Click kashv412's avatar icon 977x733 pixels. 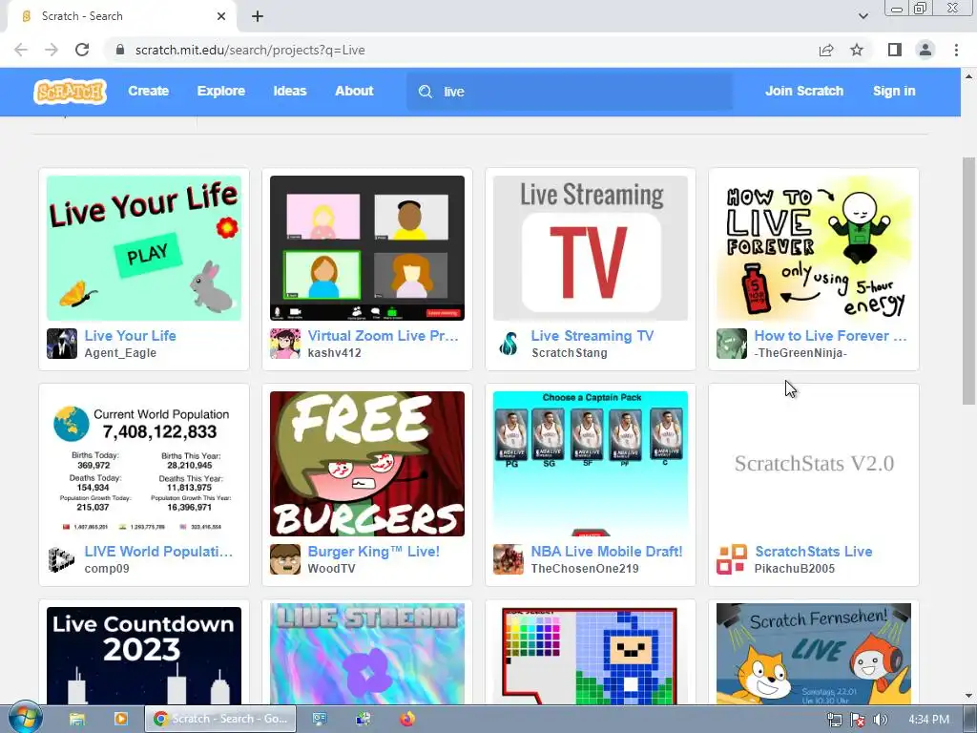[284, 344]
